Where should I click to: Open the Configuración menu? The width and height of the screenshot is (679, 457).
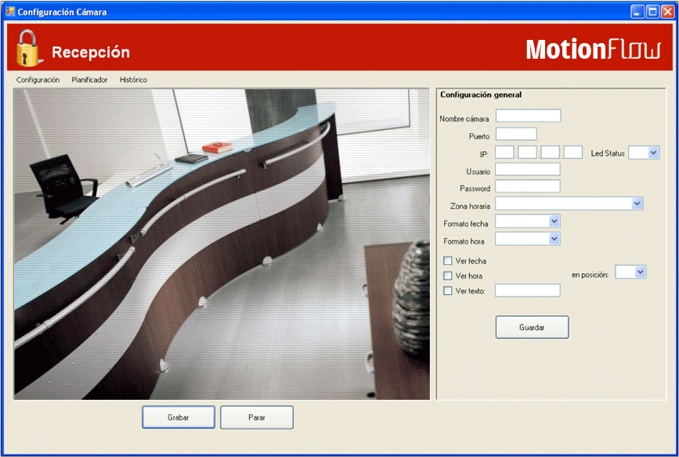click(38, 80)
